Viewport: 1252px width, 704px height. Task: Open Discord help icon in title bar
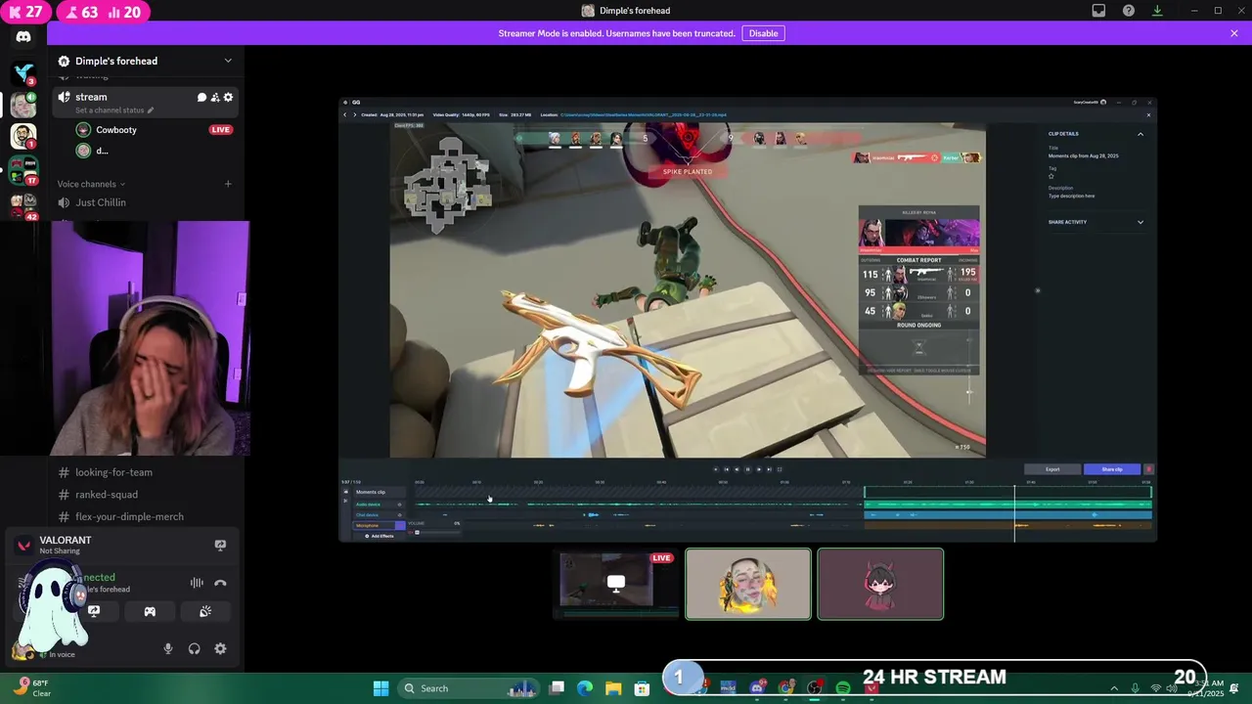[x=1129, y=11]
